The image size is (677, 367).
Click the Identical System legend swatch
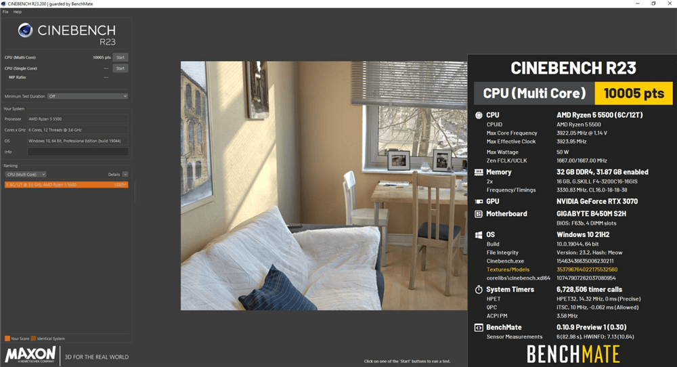click(x=32, y=338)
